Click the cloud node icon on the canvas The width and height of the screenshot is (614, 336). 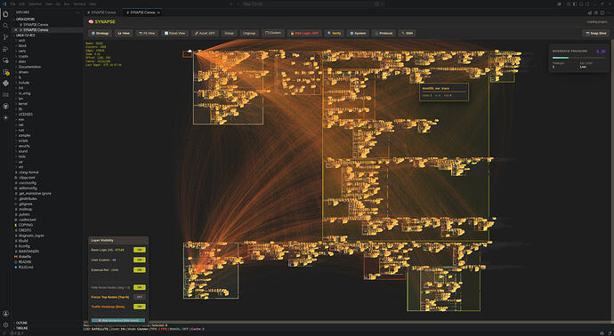coord(190,52)
